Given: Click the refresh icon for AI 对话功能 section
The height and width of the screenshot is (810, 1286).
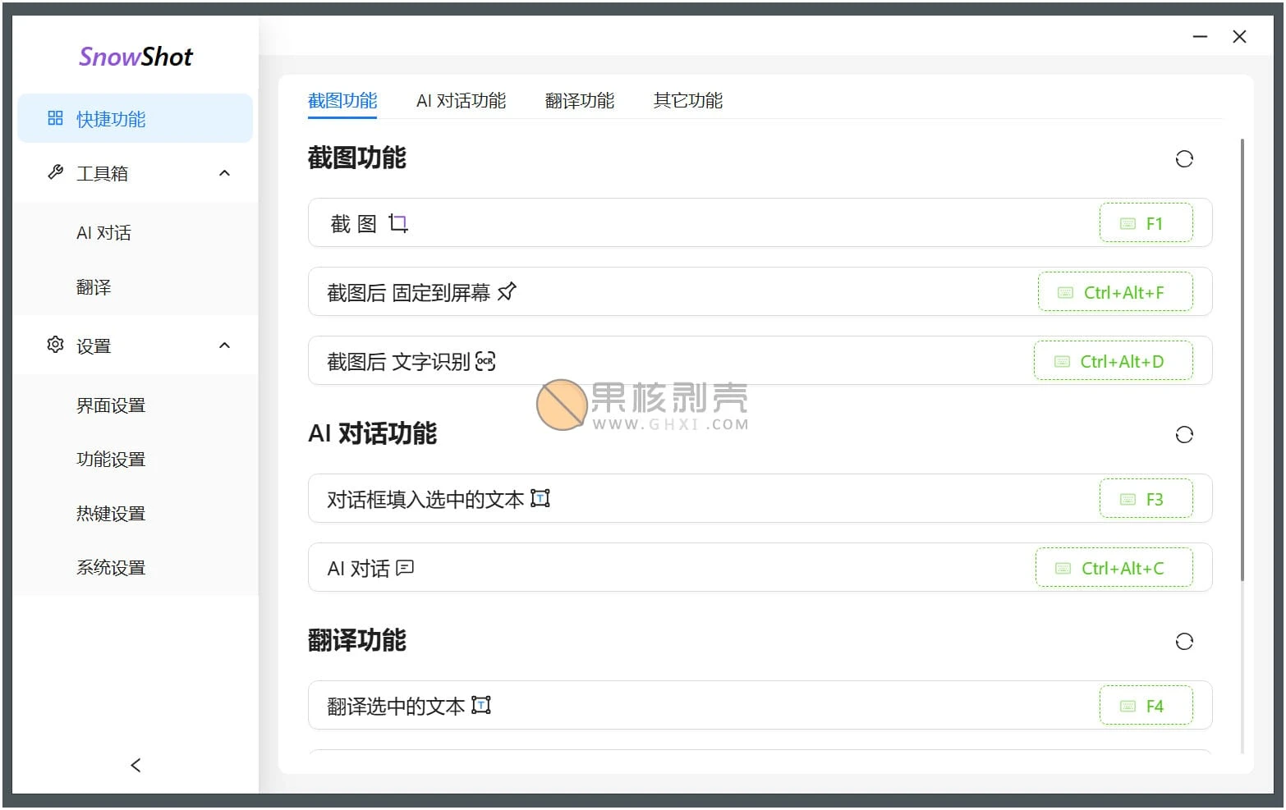Looking at the screenshot, I should 1184,434.
